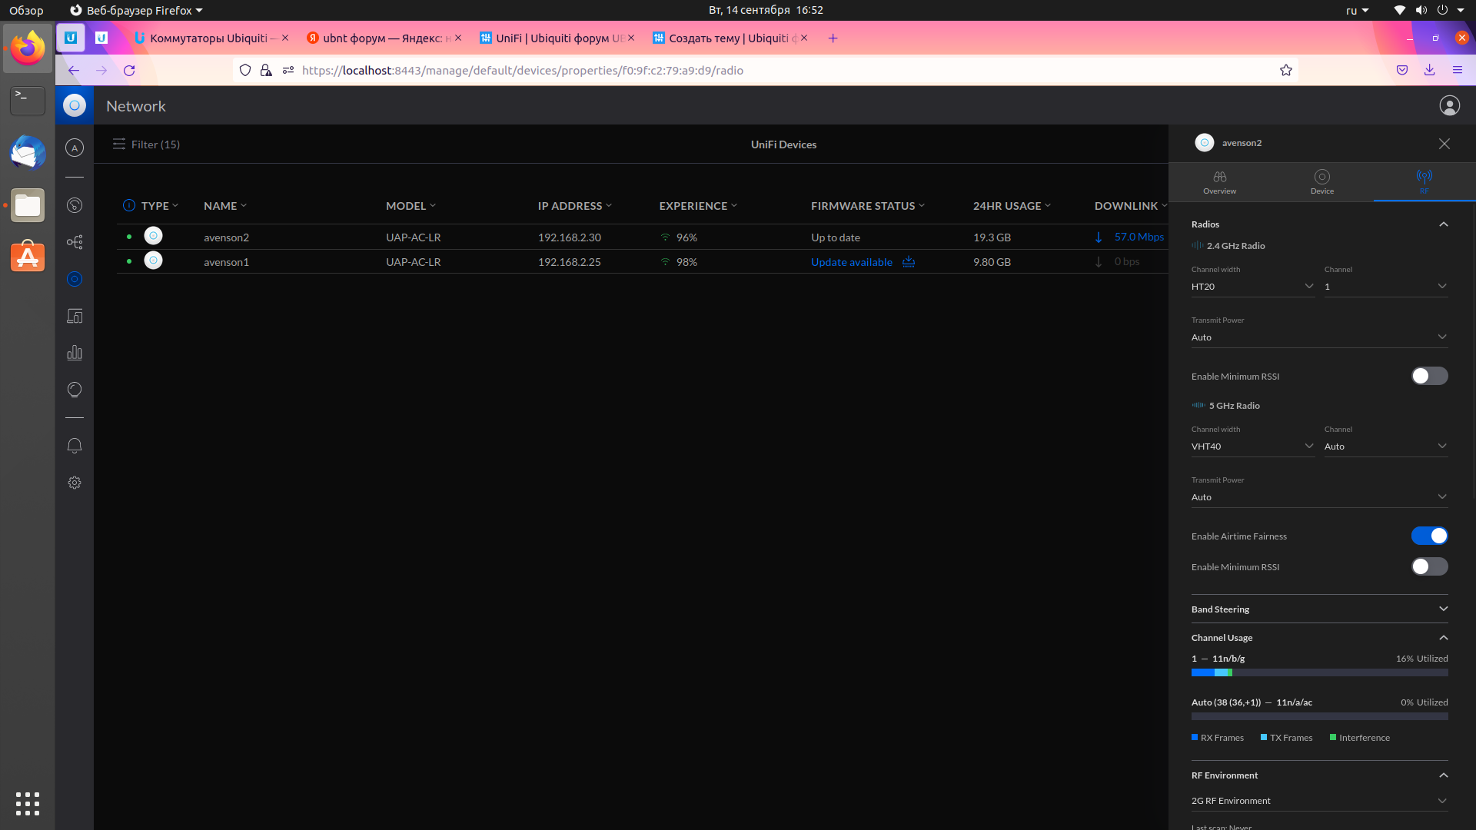
Task: Open the Insights bar chart icon
Action: tap(75, 353)
